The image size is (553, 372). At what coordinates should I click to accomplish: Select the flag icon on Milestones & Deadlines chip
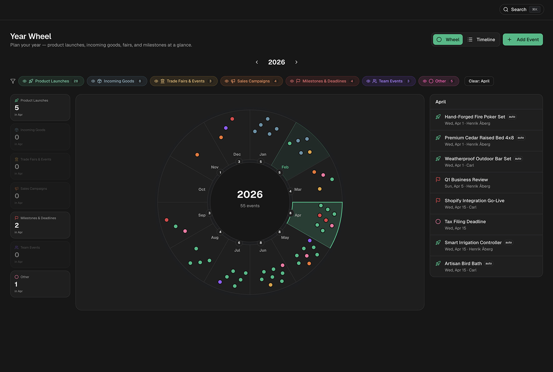(x=298, y=81)
